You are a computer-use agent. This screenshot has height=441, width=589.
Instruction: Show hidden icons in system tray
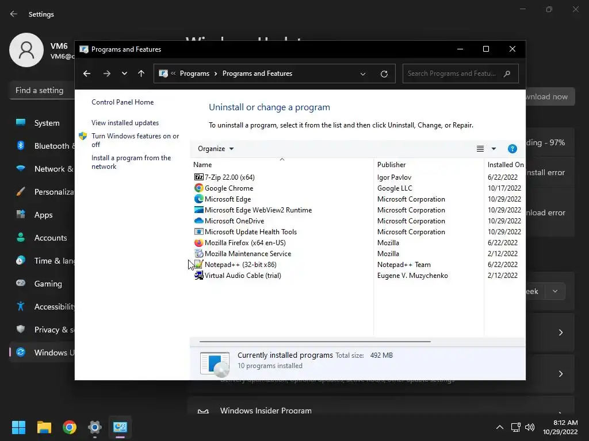pos(500,427)
